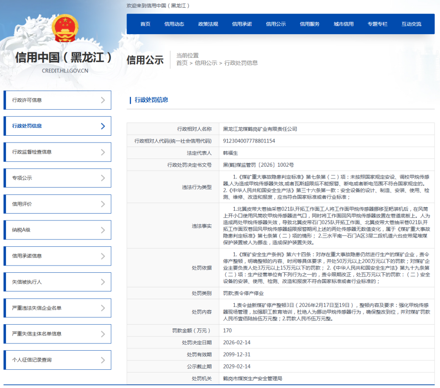Click arrow icon beside 个人征信记录查询
The width and height of the screenshot is (440, 388).
103,360
